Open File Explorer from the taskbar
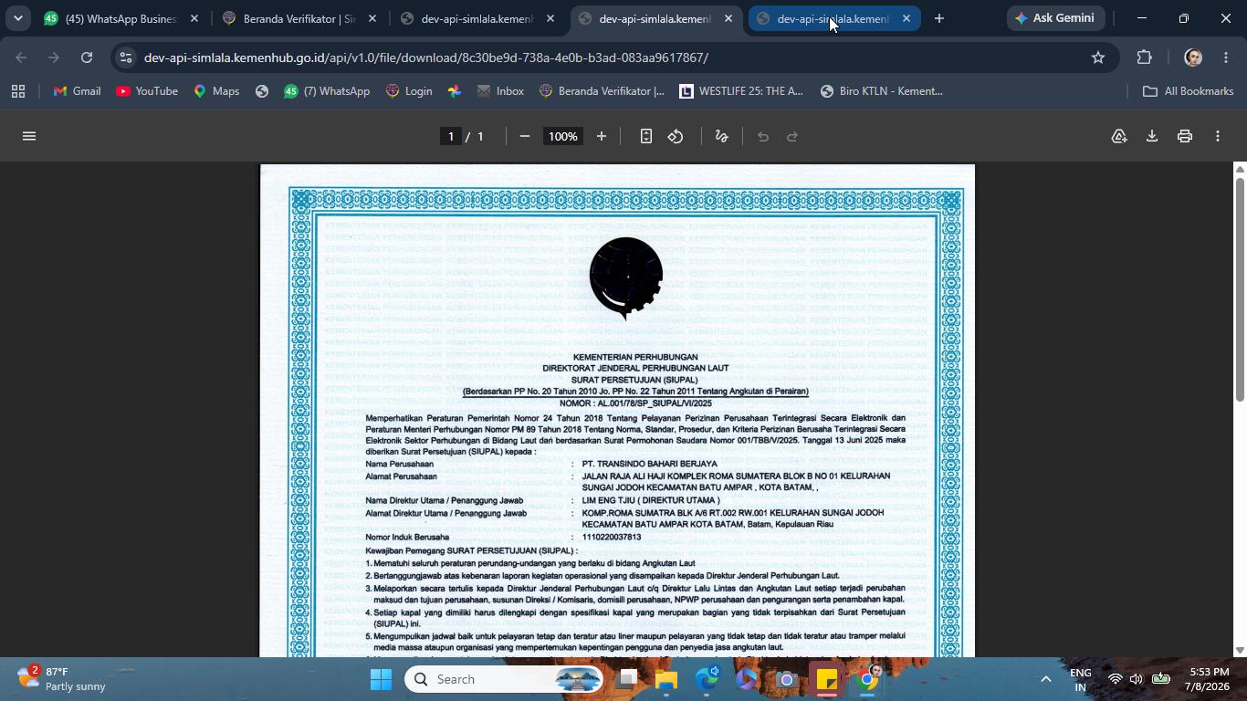 (x=666, y=679)
